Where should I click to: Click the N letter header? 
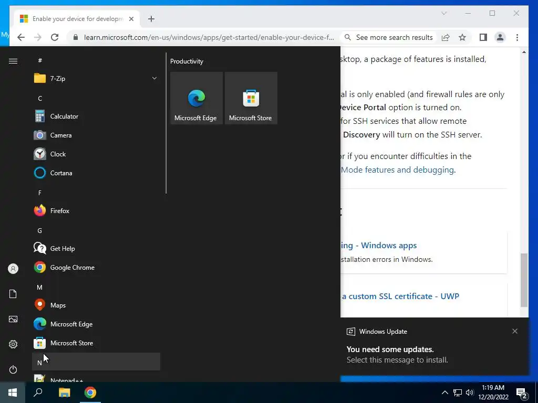[x=96, y=362]
